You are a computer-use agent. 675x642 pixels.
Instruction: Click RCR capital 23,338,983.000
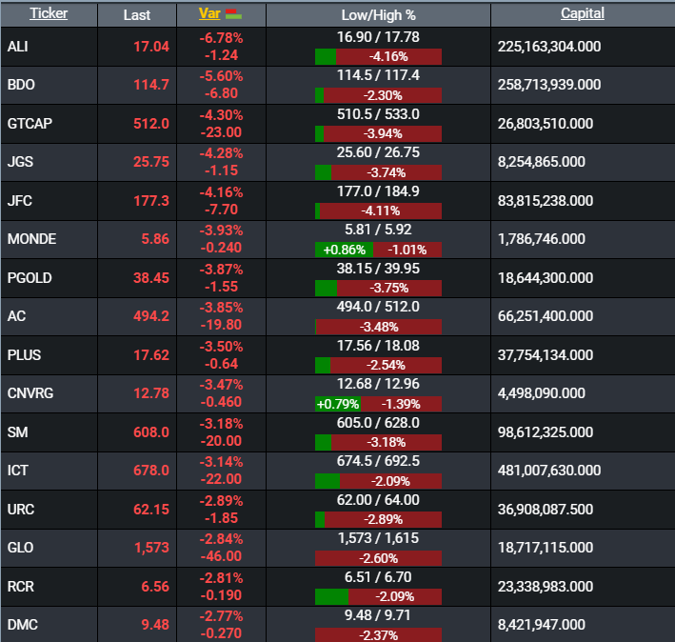click(x=546, y=586)
